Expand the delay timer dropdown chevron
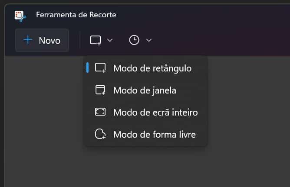Image resolution: width=290 pixels, height=187 pixels. (149, 40)
